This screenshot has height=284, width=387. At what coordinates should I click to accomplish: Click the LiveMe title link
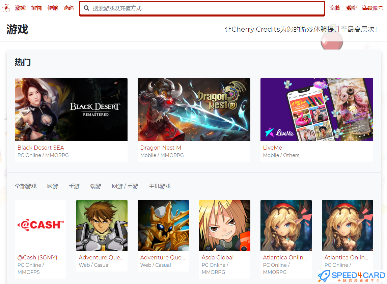pyautogui.click(x=273, y=148)
